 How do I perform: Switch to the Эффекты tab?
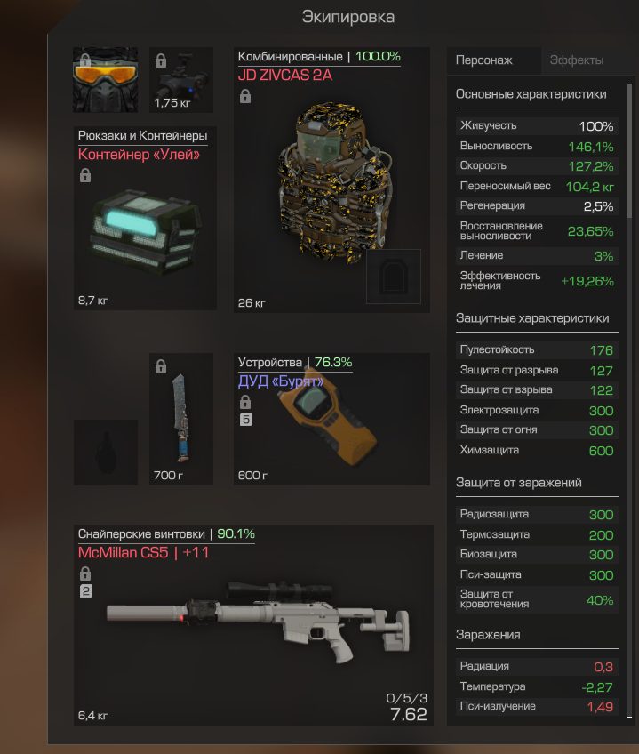[577, 60]
